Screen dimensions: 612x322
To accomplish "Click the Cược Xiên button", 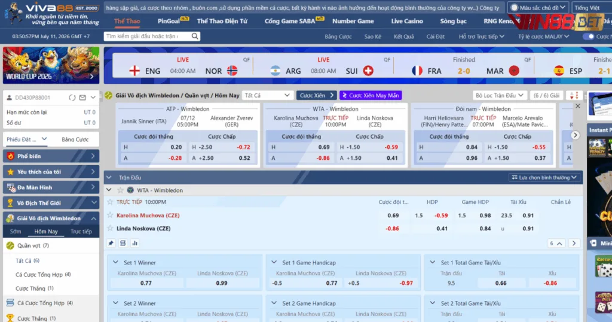I will pos(317,95).
